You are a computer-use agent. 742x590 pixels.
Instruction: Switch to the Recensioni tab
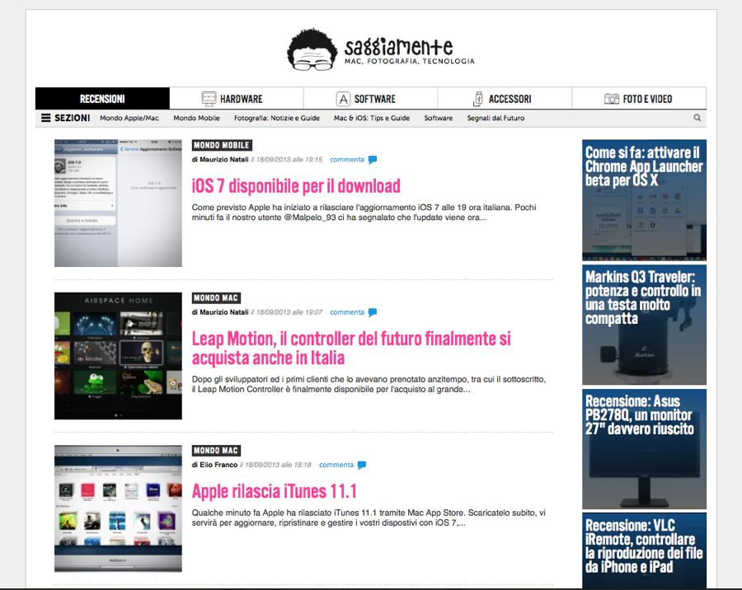[x=102, y=98]
